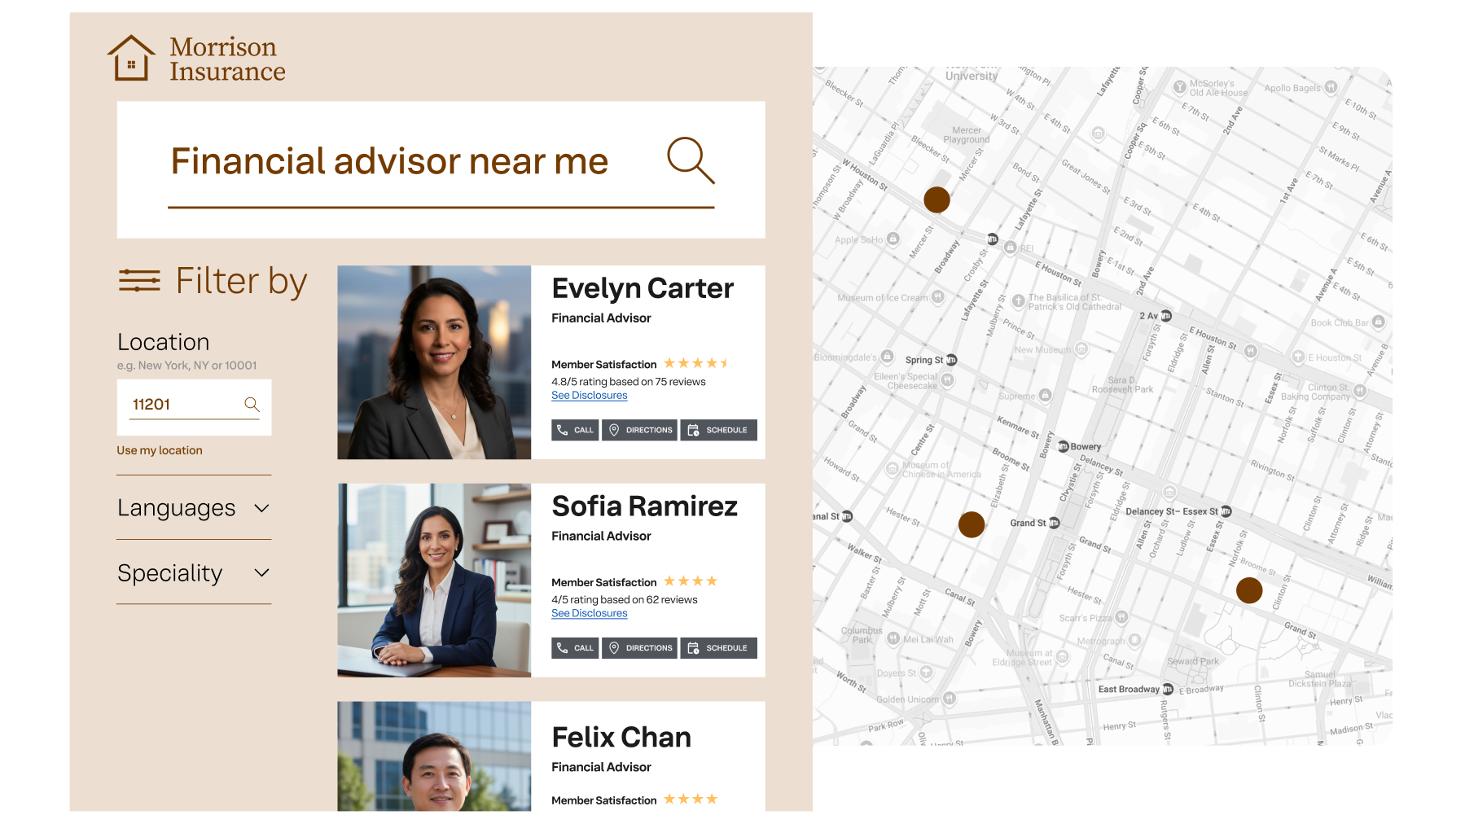Click the magnifier in the Location field
Viewport: 1465px width, 824px height.
(252, 404)
